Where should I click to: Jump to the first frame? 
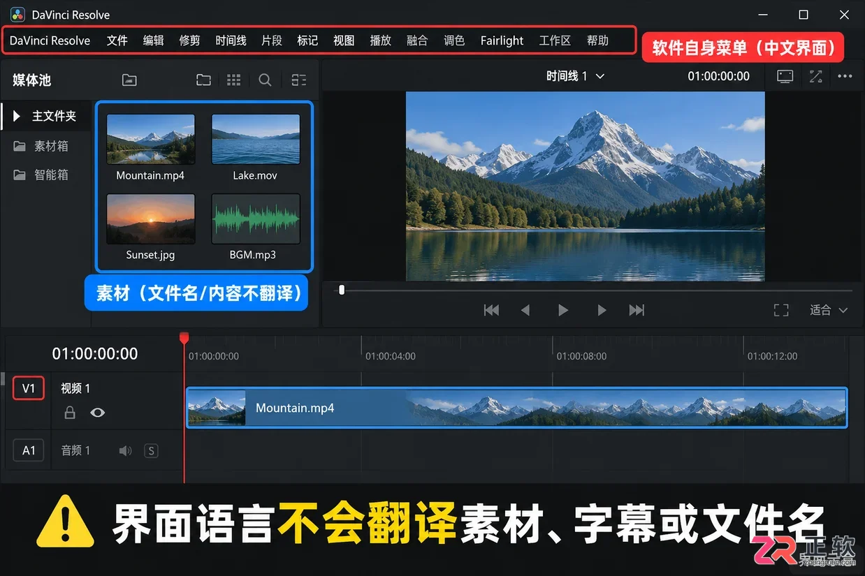pyautogui.click(x=492, y=310)
